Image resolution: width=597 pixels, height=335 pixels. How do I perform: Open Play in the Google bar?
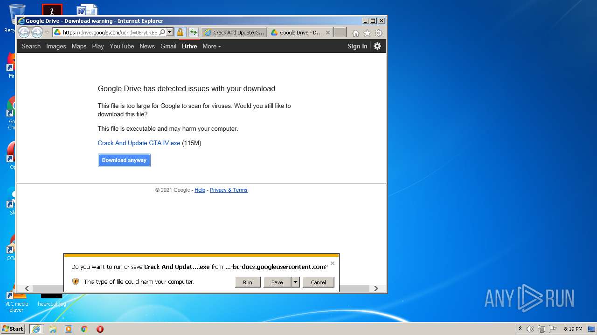pyautogui.click(x=98, y=46)
